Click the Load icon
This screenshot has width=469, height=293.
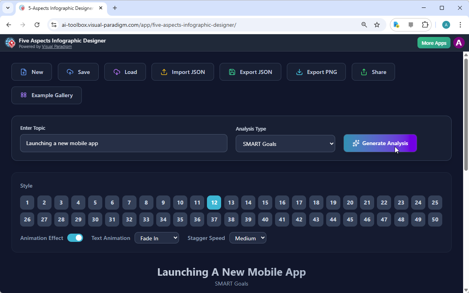[116, 72]
